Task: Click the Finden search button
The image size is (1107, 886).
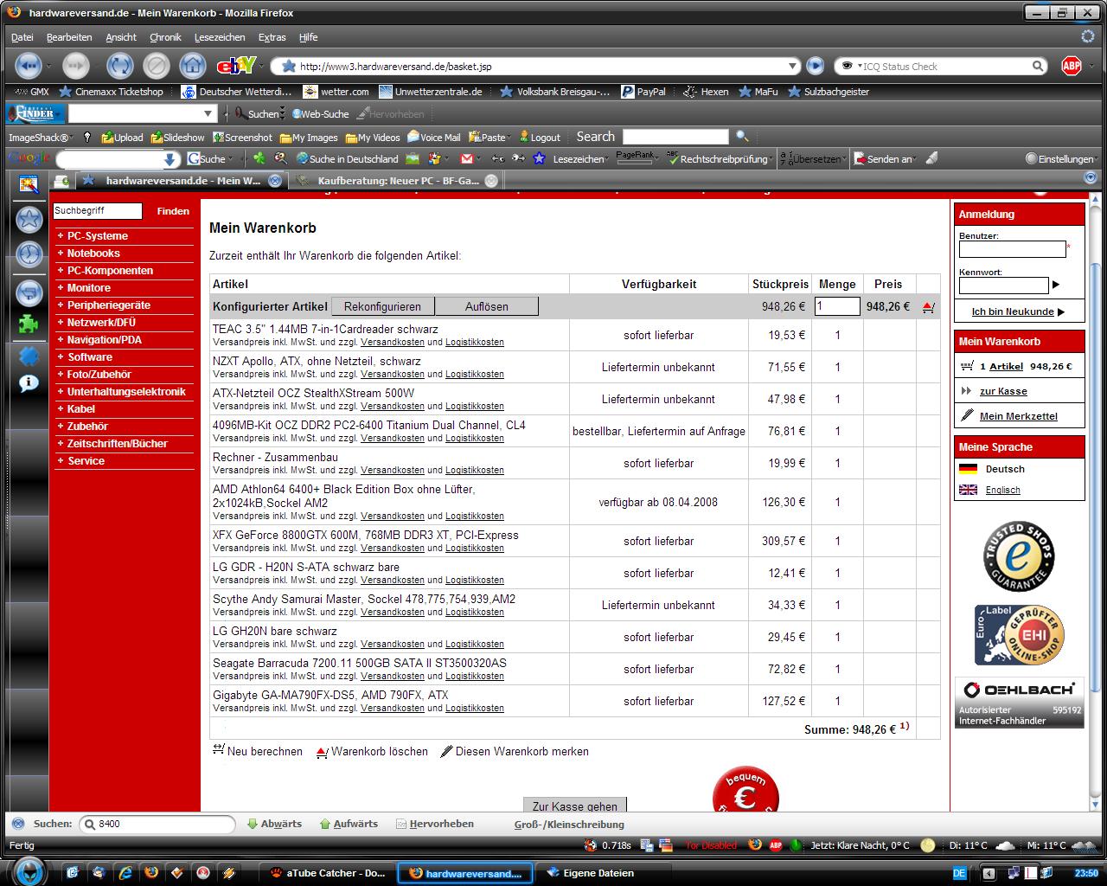Action: [173, 211]
